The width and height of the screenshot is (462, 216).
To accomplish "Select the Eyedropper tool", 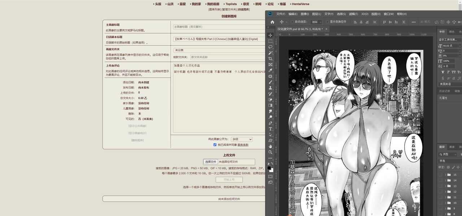I will pos(270,70).
